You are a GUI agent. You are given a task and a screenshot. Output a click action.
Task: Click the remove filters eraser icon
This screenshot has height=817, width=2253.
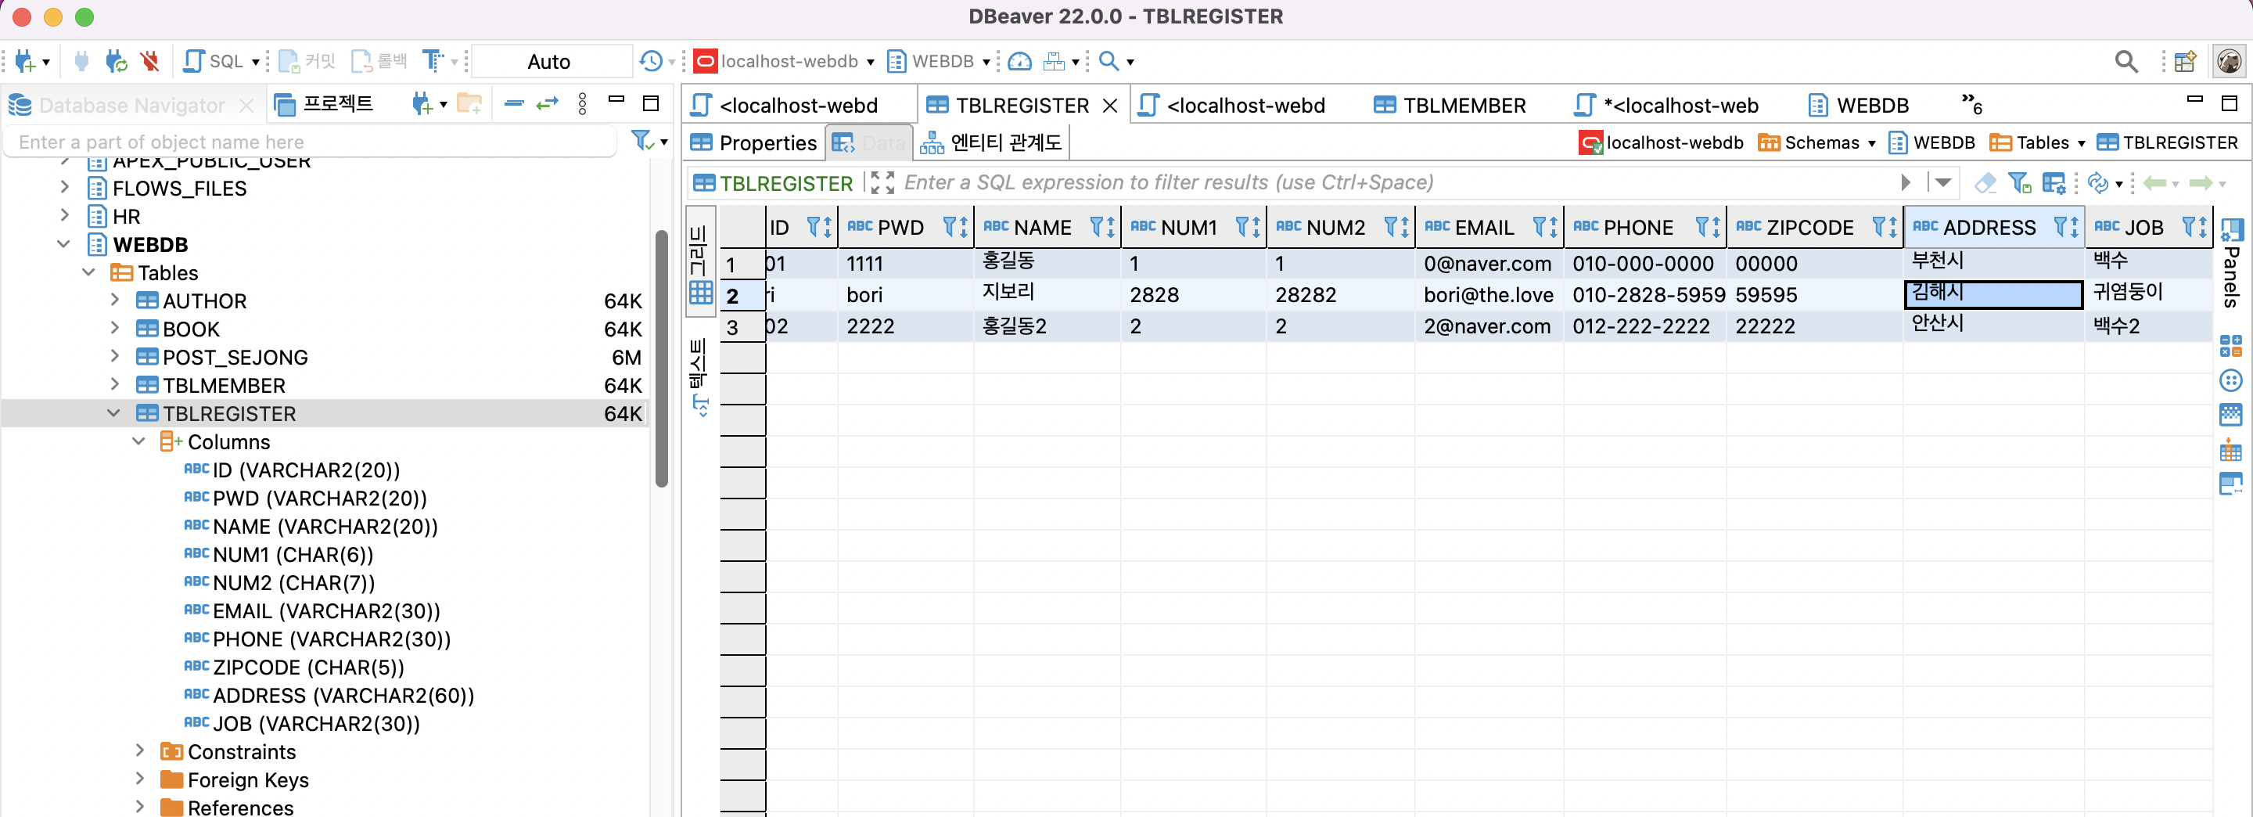[1985, 182]
